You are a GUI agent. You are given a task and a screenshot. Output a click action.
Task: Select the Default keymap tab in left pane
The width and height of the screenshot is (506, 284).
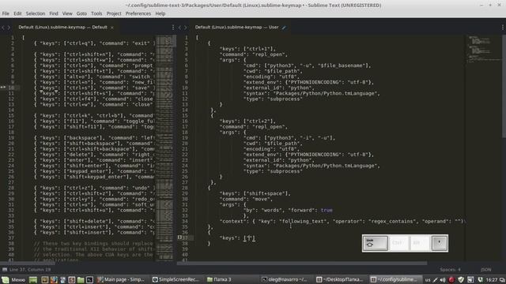click(x=63, y=28)
